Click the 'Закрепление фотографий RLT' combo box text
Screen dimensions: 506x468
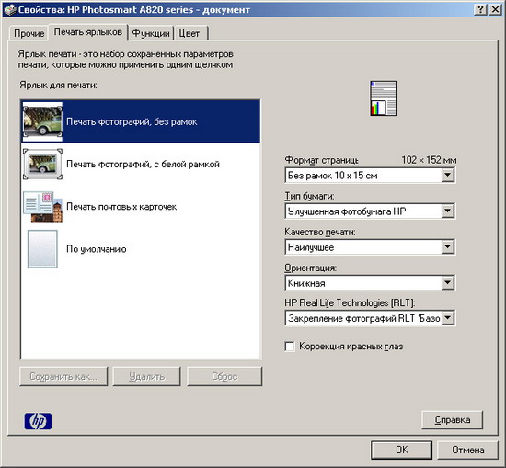coord(364,318)
